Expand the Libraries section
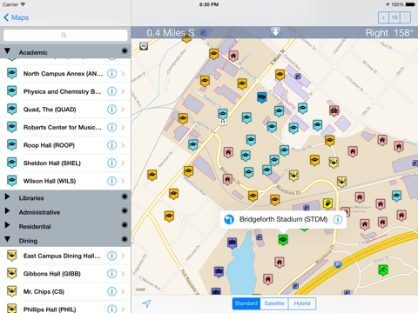 [7, 196]
